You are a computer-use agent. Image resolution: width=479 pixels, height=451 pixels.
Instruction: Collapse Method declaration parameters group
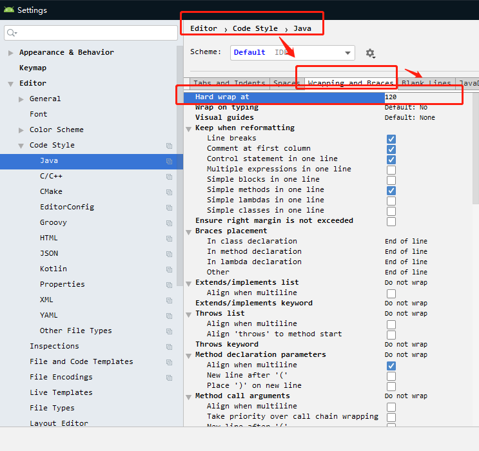(189, 356)
